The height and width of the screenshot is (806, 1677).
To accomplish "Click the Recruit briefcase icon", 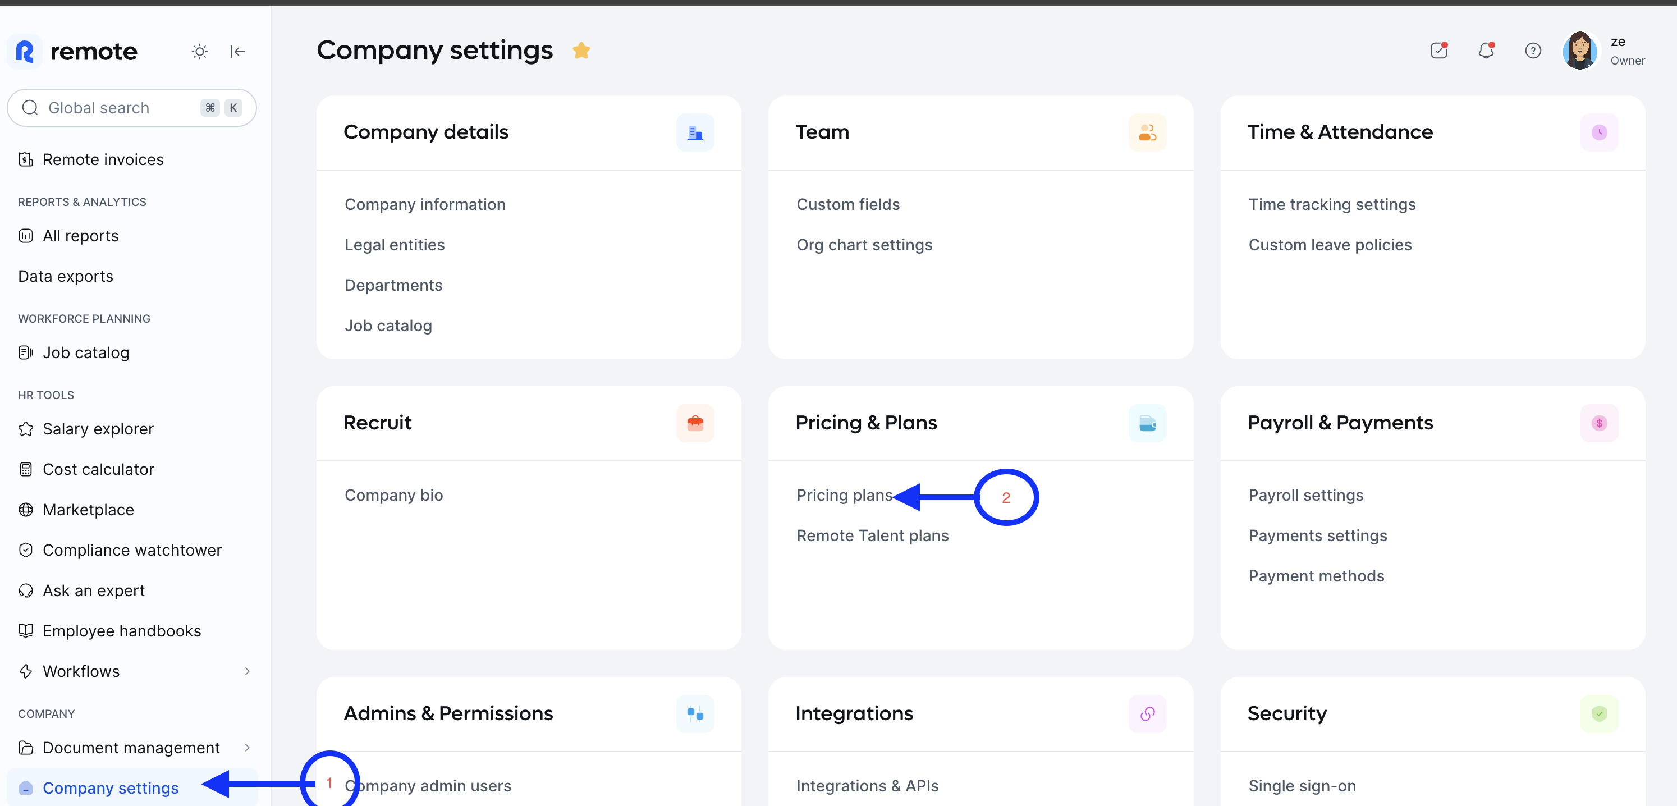I will point(695,423).
